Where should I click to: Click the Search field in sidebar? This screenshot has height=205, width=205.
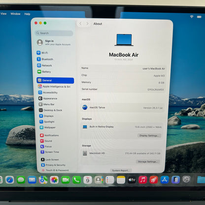(54, 33)
